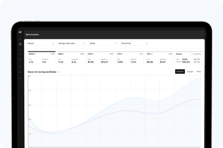Expand the Average order value dropdown
The width and height of the screenshot is (223, 148).
click(71, 43)
